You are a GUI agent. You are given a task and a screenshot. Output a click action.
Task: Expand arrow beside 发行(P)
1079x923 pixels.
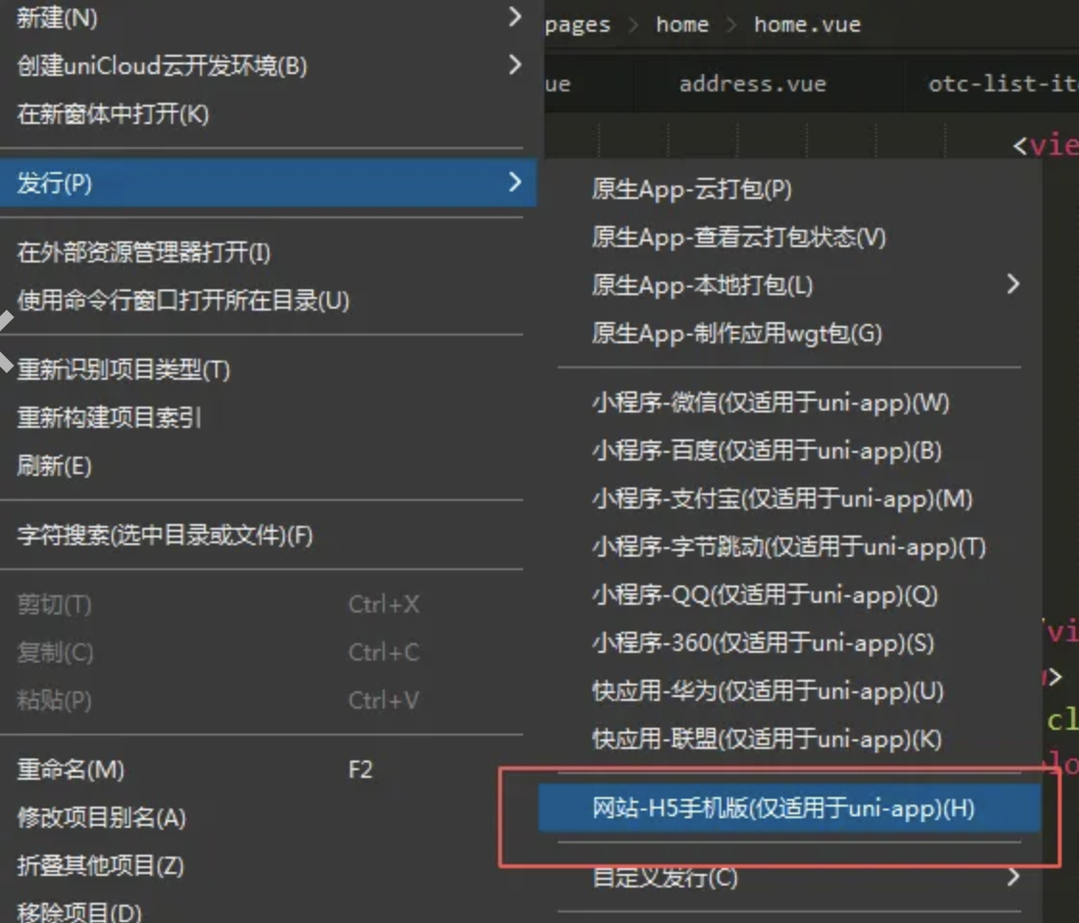tap(514, 183)
